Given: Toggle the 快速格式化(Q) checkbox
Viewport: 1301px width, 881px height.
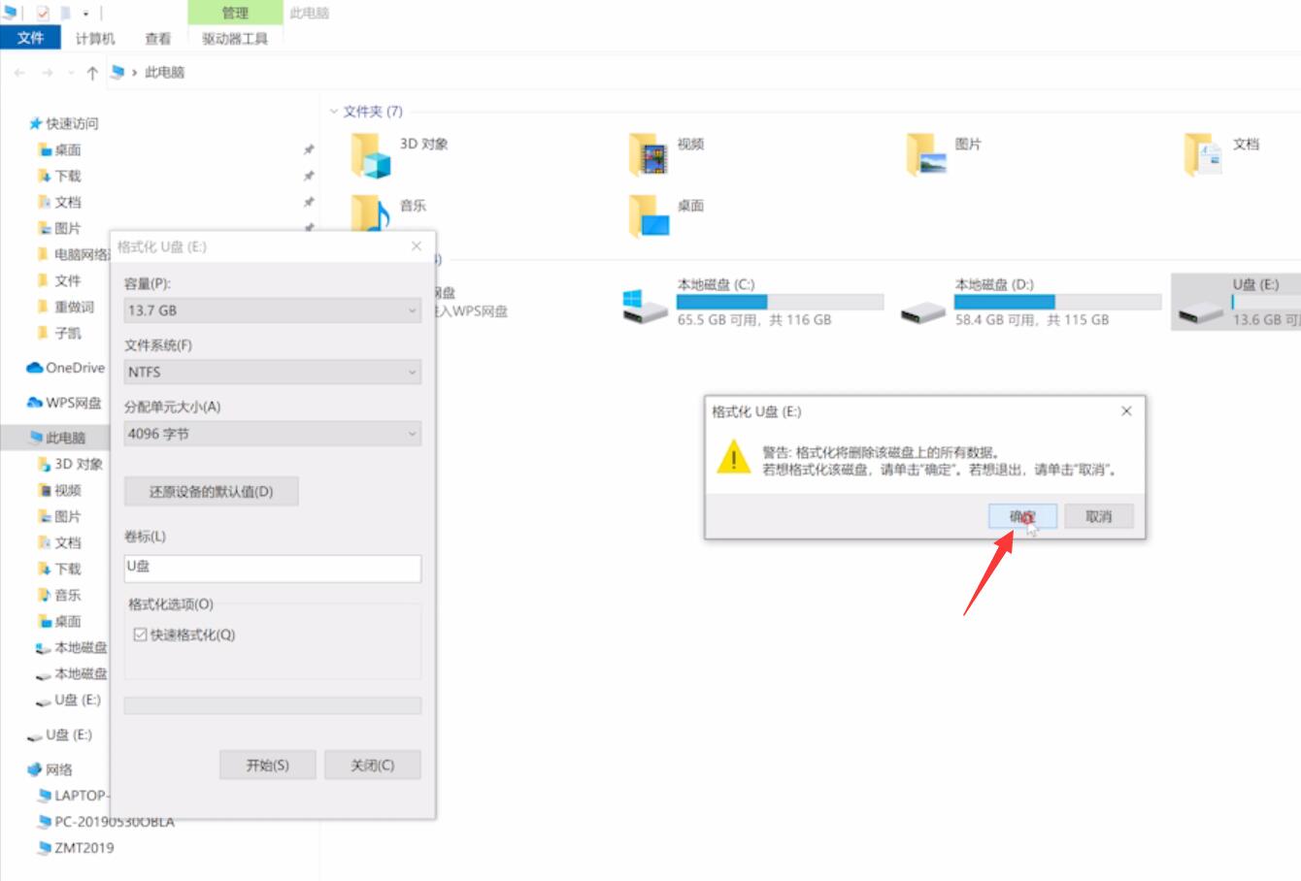Looking at the screenshot, I should (x=141, y=635).
